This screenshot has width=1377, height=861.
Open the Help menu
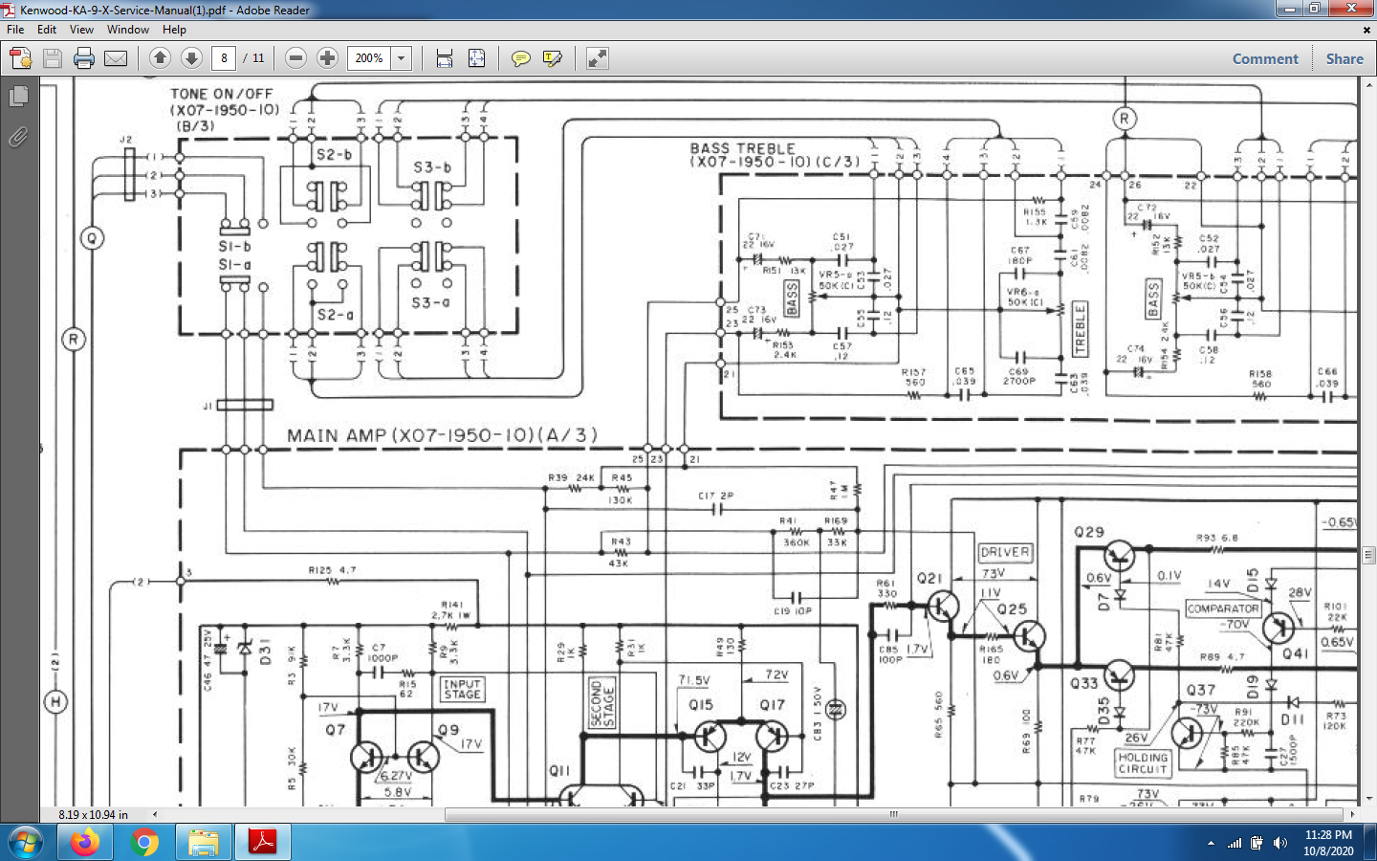174,30
